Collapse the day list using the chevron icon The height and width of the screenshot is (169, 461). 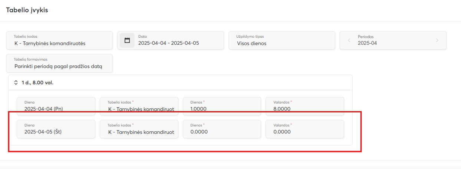point(16,82)
